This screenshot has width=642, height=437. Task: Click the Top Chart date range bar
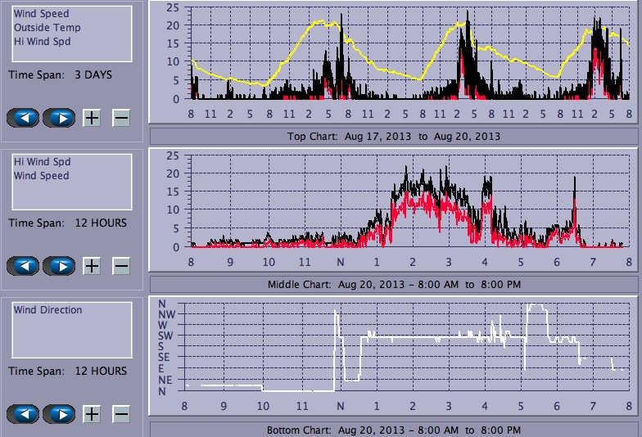[393, 136]
